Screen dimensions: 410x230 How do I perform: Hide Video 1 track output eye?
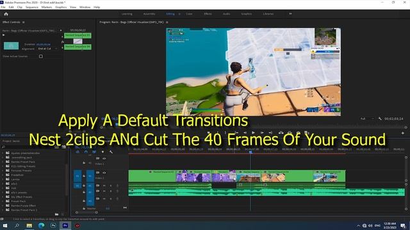(104, 172)
